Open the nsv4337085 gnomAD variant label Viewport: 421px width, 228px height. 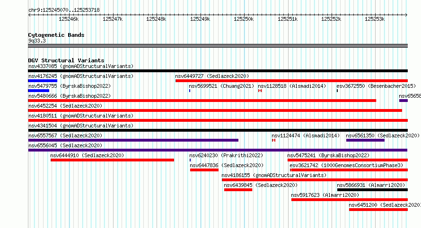click(81, 66)
